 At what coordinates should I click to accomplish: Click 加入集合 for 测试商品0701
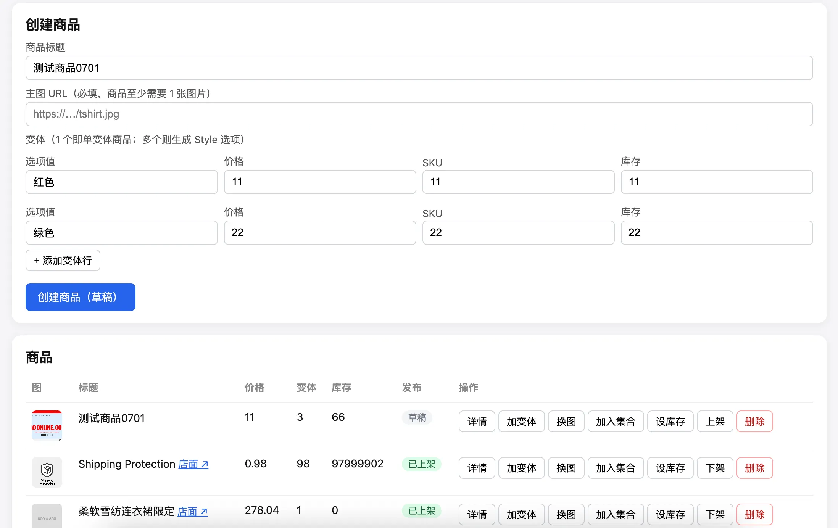click(616, 422)
